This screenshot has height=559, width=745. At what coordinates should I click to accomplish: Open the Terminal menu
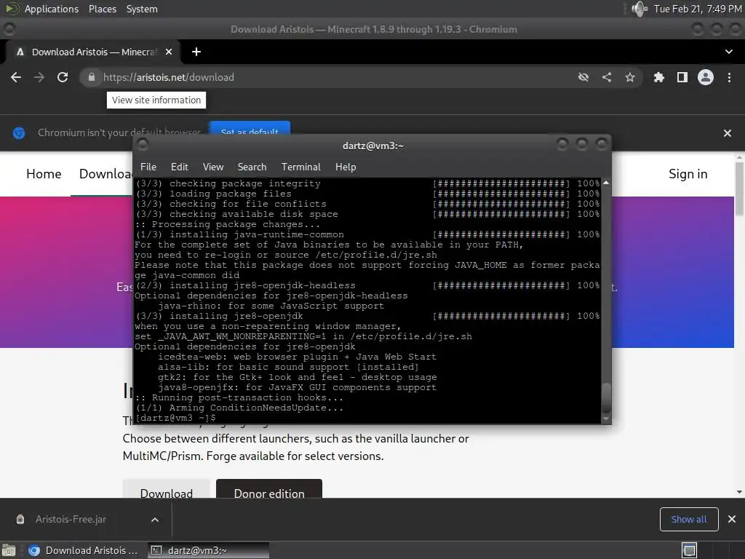pyautogui.click(x=300, y=167)
